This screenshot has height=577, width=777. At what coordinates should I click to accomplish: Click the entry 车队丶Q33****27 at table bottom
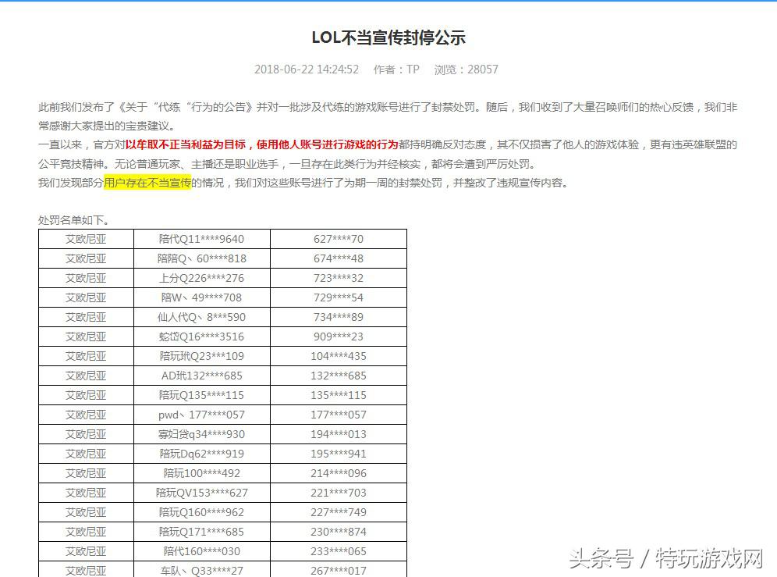click(x=200, y=571)
